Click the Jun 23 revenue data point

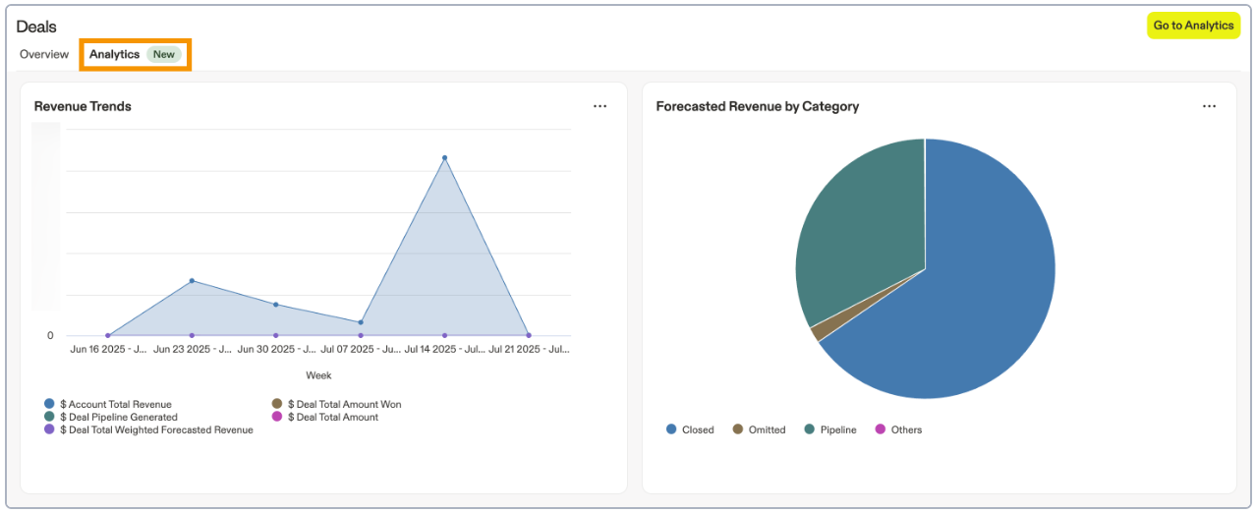pos(192,281)
